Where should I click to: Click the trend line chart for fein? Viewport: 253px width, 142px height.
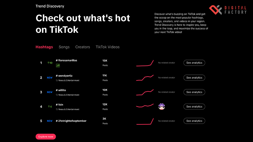(145, 106)
